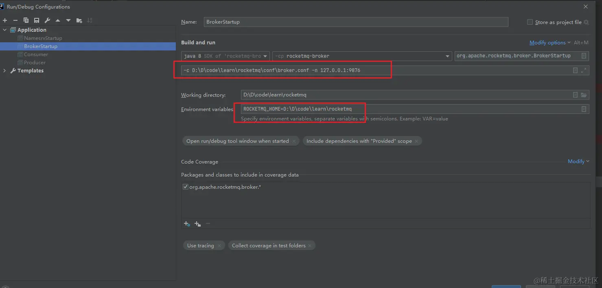Sort configurations alphabetically
This screenshot has width=602, height=288.
90,20
